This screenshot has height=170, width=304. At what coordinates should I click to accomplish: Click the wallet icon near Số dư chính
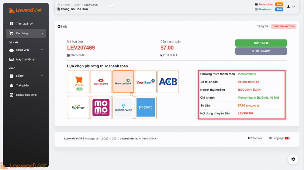pyautogui.click(x=256, y=4)
